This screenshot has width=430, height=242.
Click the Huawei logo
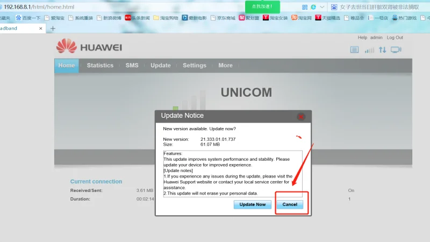pos(89,46)
